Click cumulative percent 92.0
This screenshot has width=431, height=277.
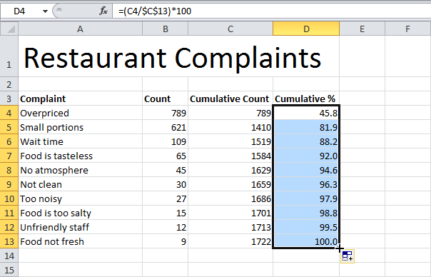point(306,156)
